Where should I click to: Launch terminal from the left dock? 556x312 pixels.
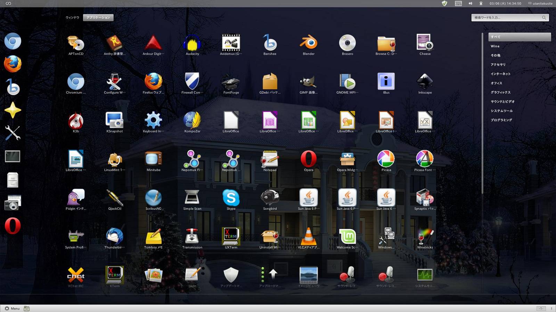click(x=13, y=156)
